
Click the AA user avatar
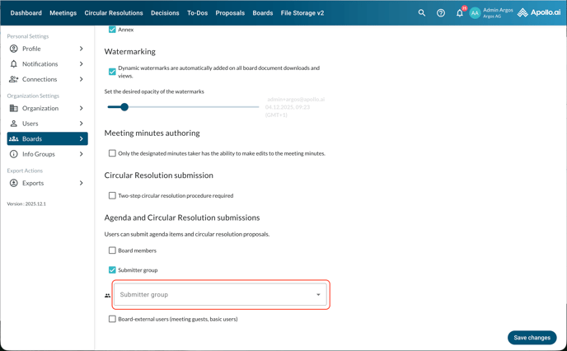coord(475,13)
